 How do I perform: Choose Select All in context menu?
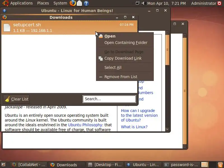125,67
